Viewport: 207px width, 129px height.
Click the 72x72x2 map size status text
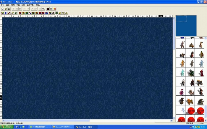[x=200, y=123]
